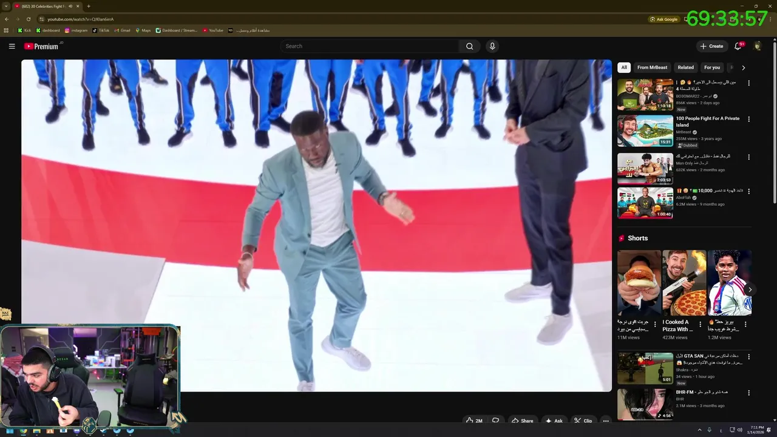
Task: Click the main video player
Action: click(x=316, y=225)
